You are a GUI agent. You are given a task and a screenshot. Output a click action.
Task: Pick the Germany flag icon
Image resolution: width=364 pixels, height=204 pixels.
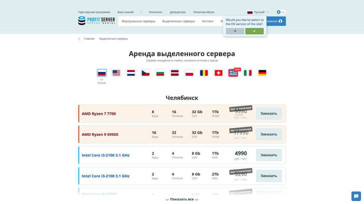click(262, 73)
